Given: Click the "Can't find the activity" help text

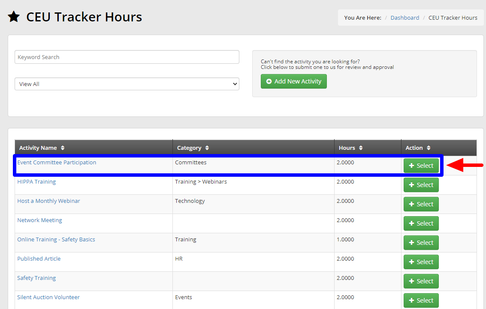Looking at the screenshot, I should (x=310, y=62).
